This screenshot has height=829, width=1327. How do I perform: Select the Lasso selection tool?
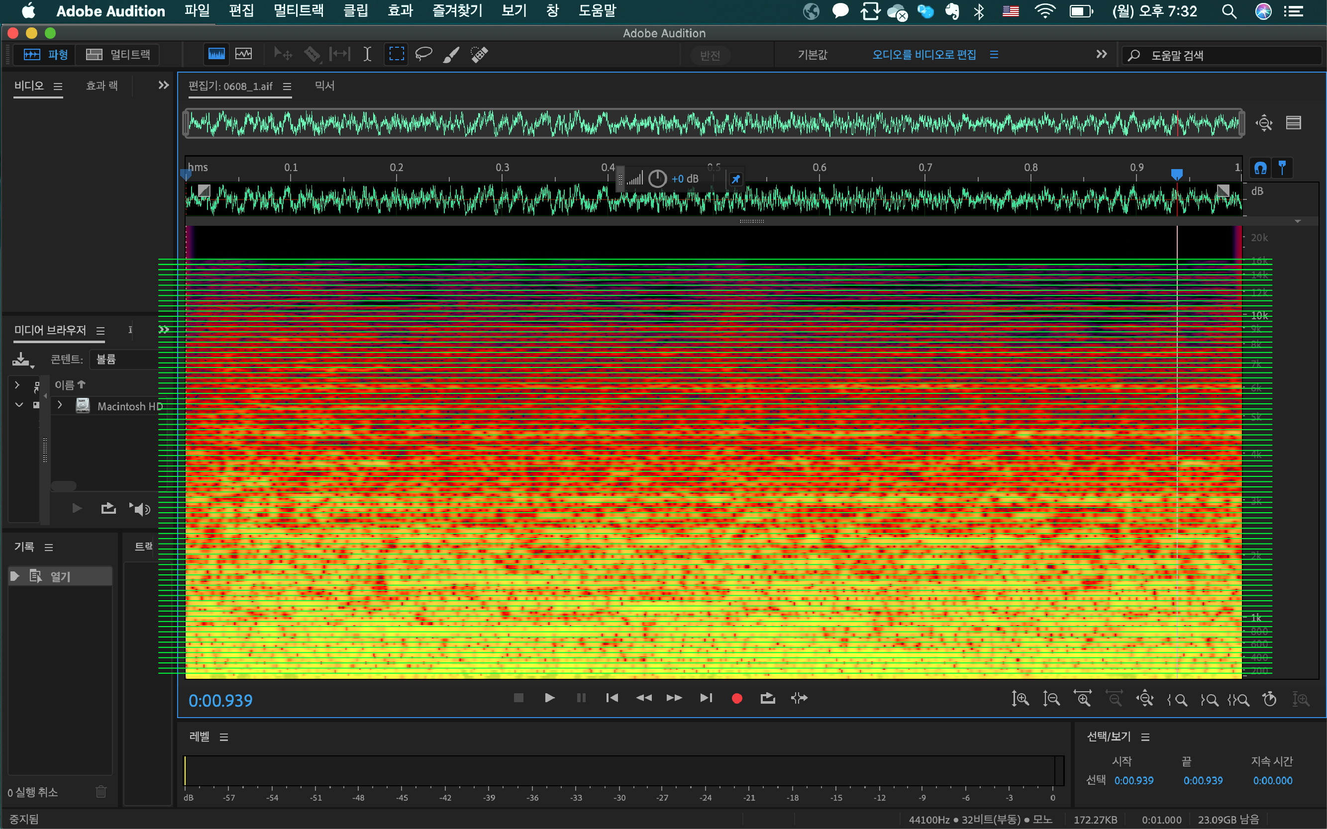(x=423, y=54)
